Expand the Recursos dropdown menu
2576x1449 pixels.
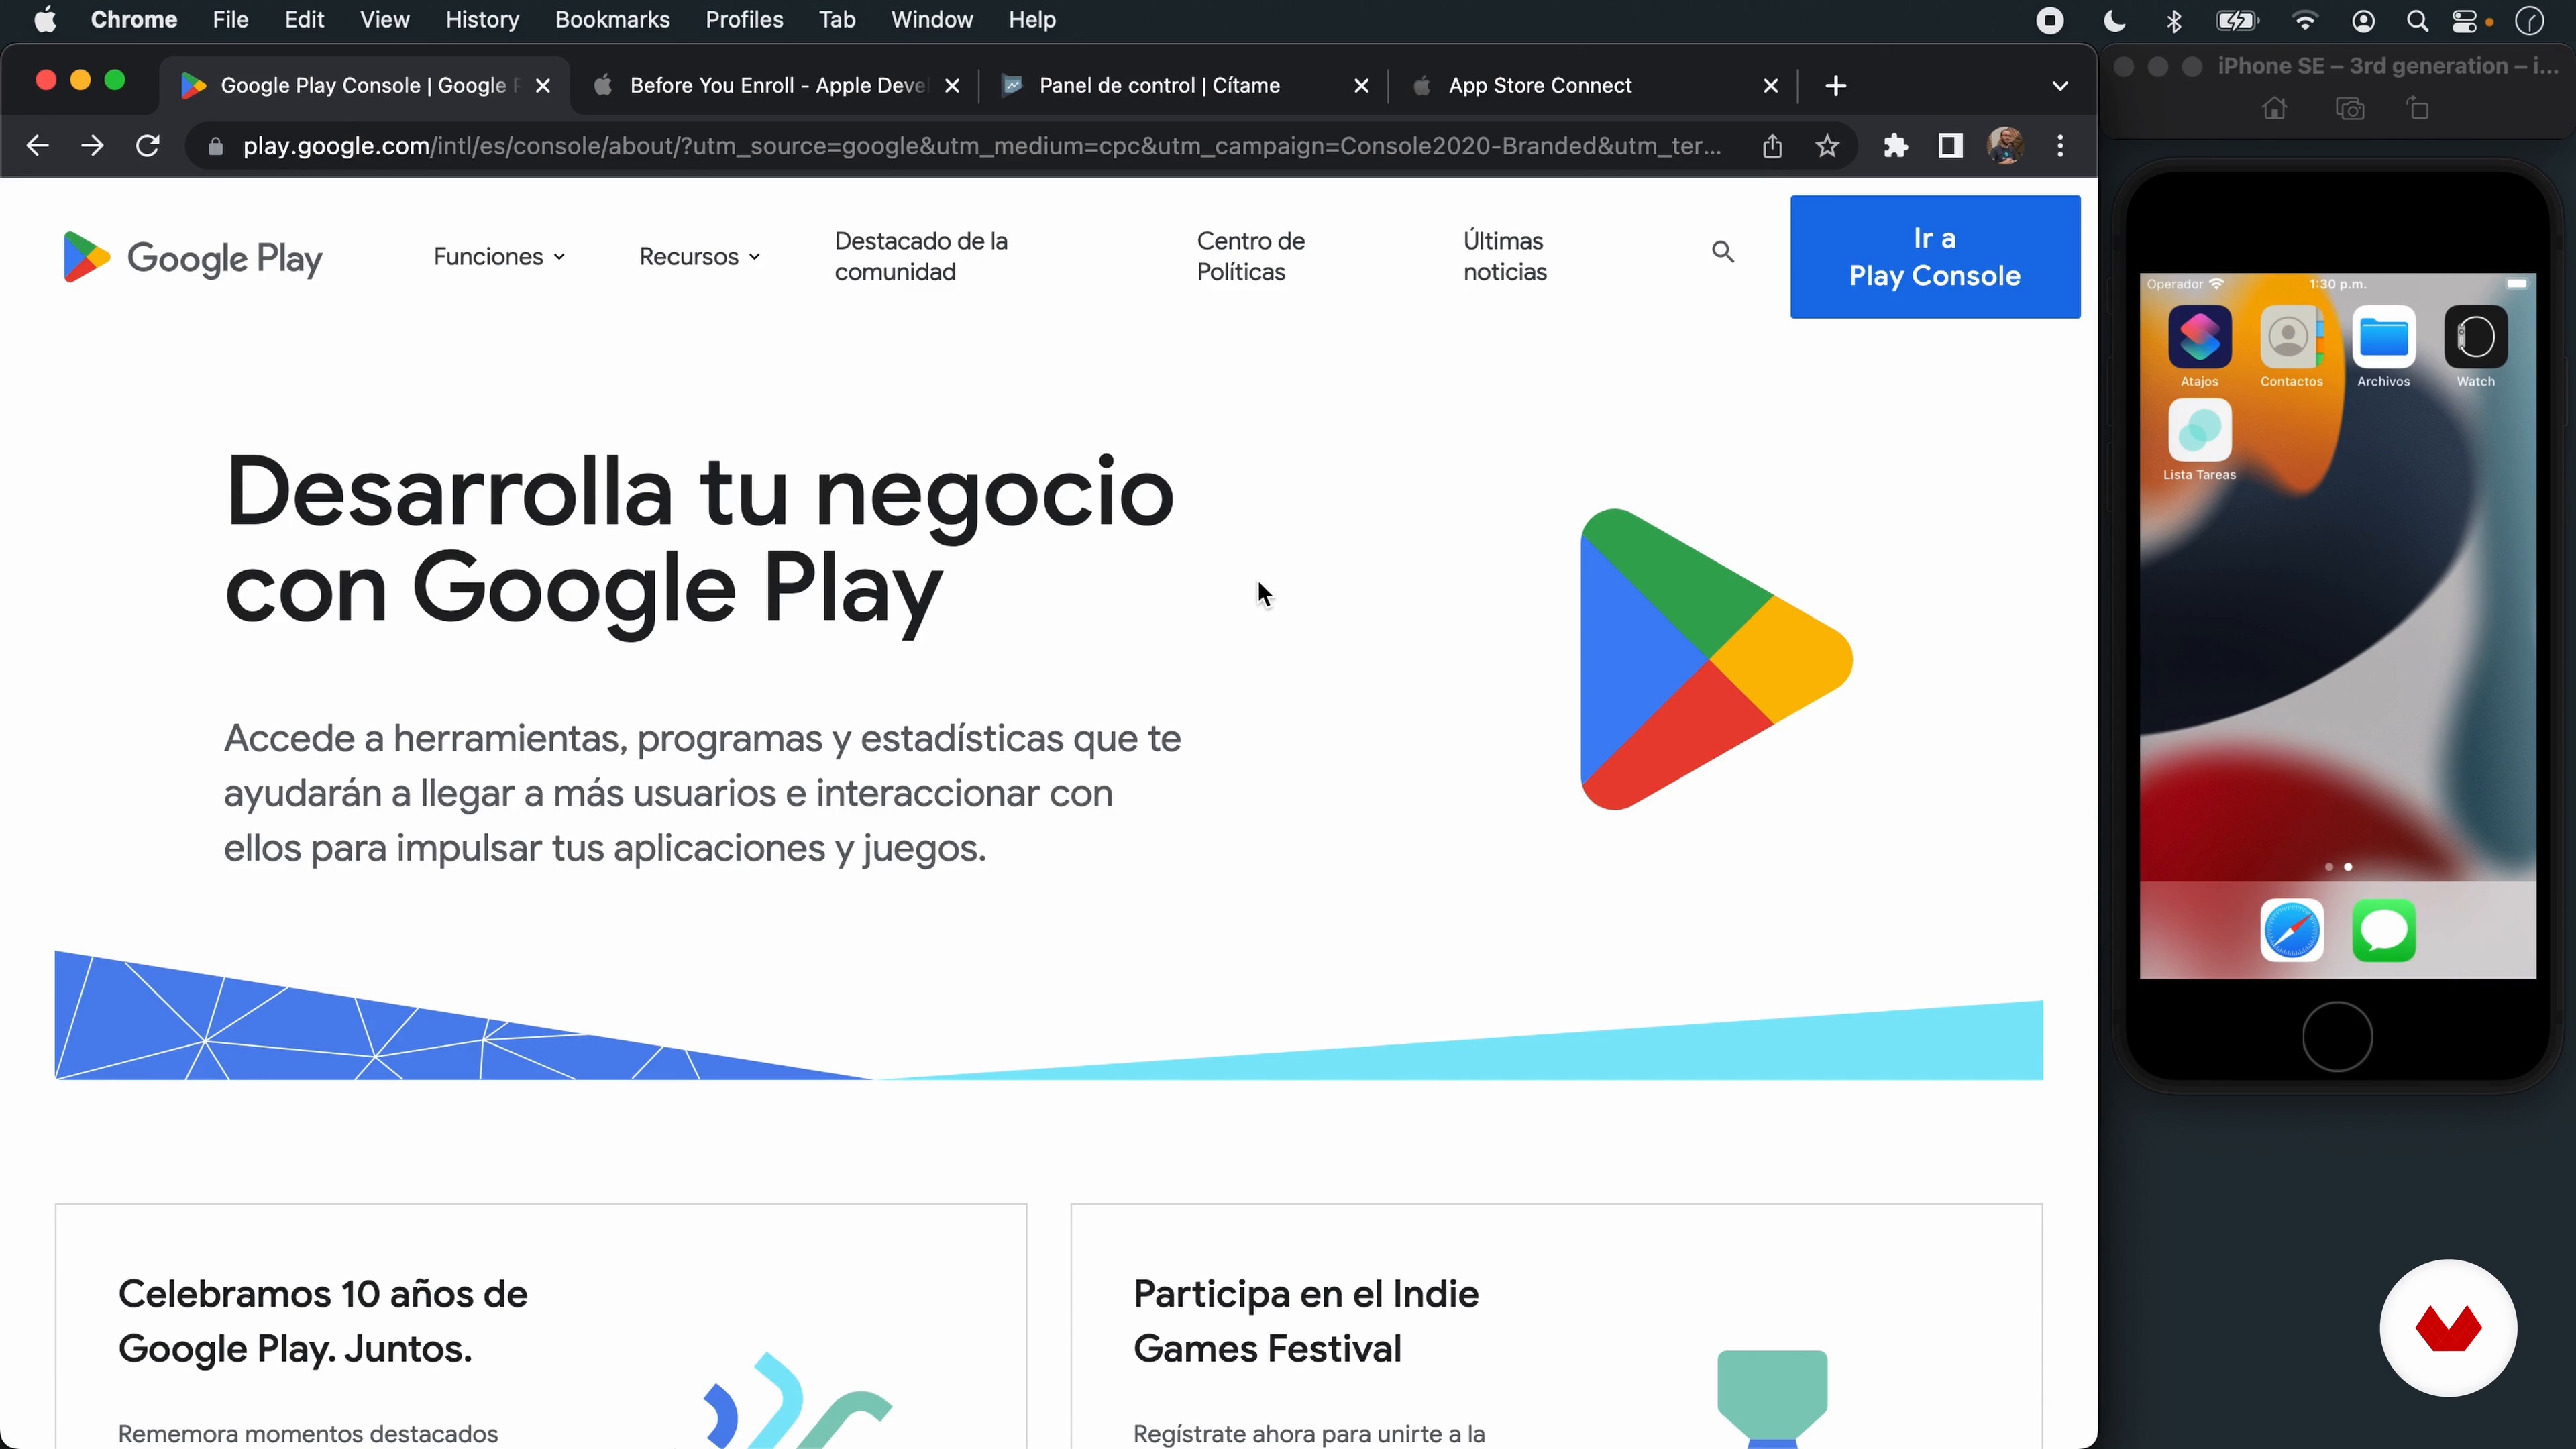pyautogui.click(x=699, y=257)
